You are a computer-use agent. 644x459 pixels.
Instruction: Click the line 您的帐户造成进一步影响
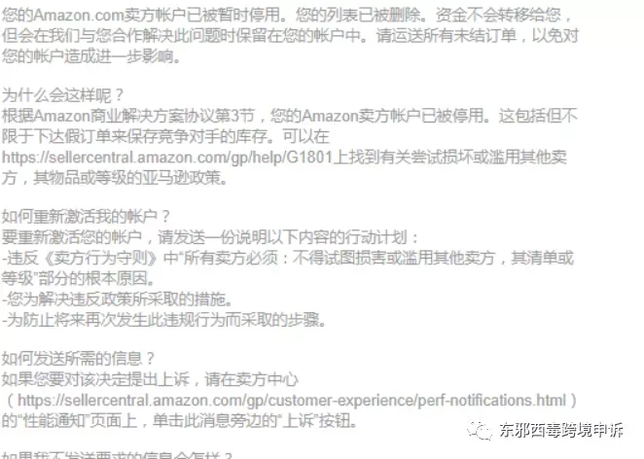pyautogui.click(x=91, y=55)
